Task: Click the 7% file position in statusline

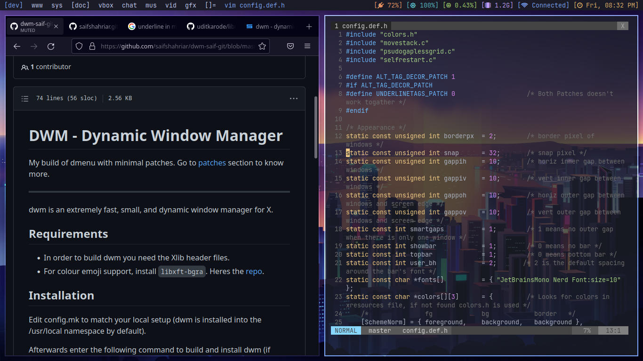Action: (587, 330)
